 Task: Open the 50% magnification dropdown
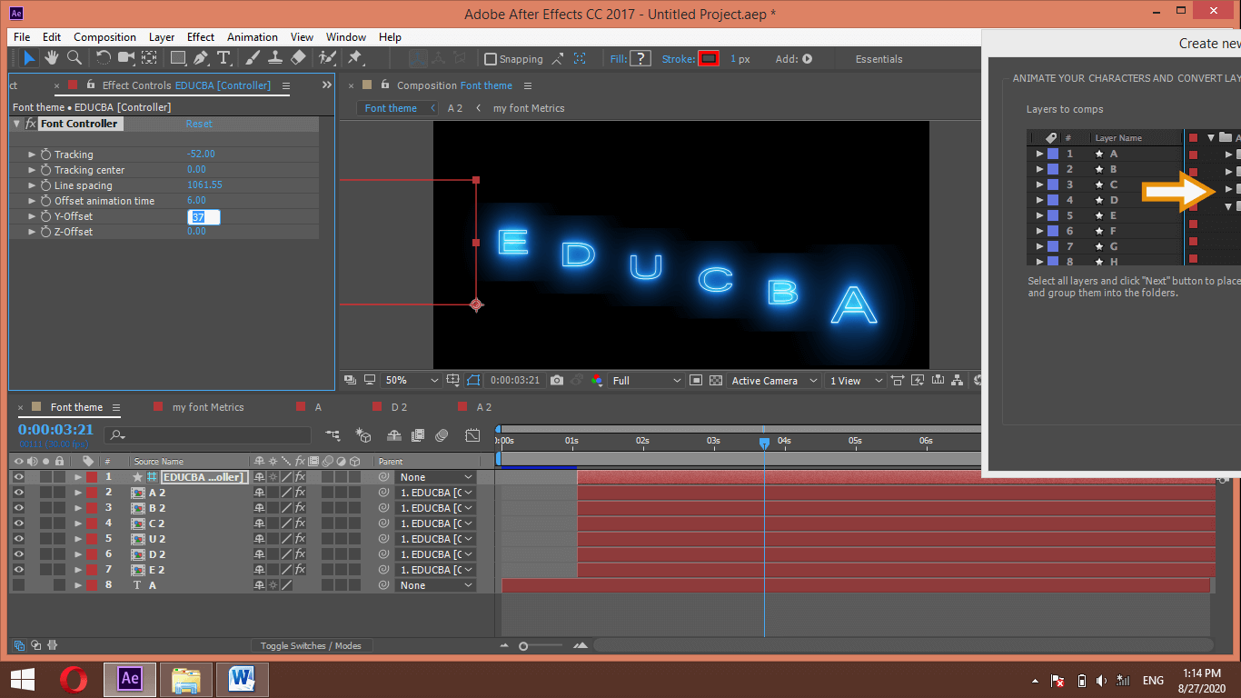412,381
